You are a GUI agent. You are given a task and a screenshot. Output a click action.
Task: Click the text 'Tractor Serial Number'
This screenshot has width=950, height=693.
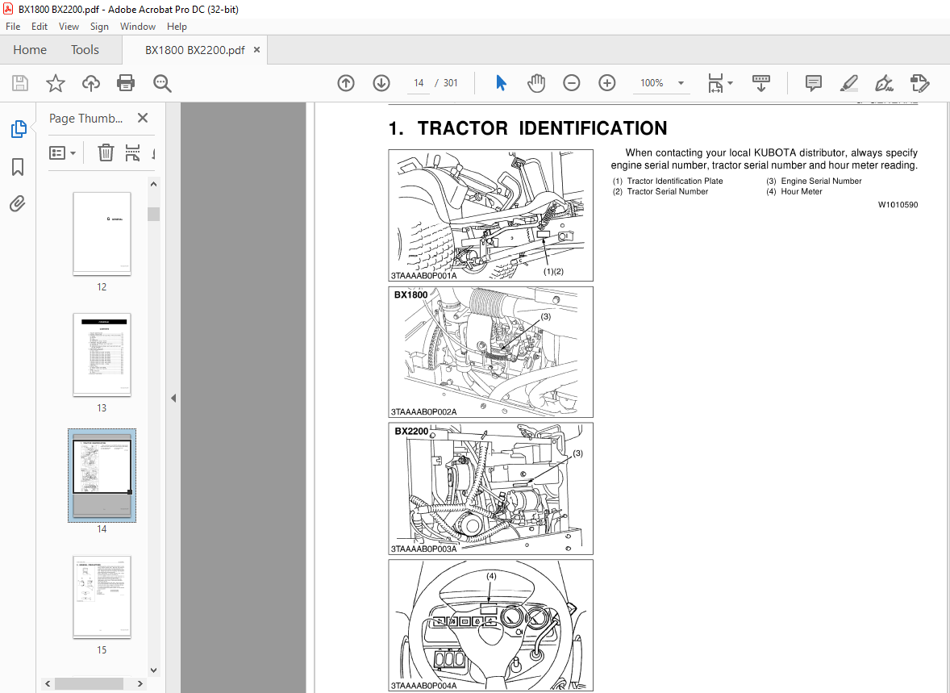point(667,191)
